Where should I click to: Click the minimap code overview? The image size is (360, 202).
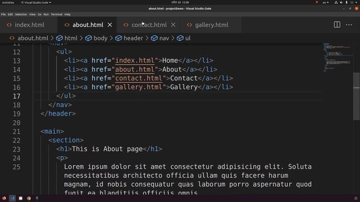[337, 57]
